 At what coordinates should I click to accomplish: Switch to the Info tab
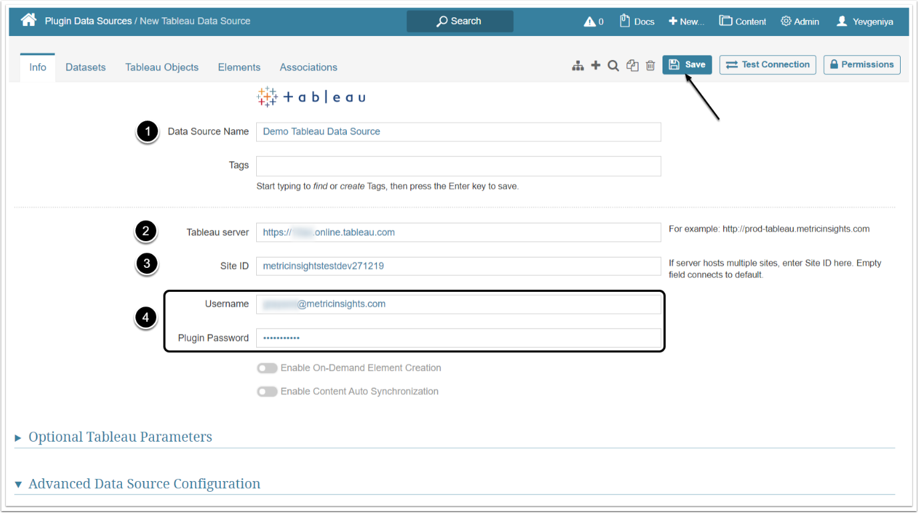click(x=38, y=67)
